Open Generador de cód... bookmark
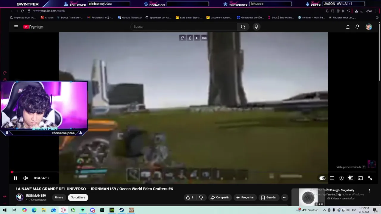Image resolution: width=381 pixels, height=214 pixels. (250, 18)
